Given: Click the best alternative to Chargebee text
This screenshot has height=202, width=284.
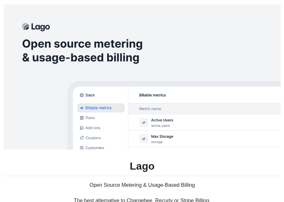Looking at the screenshot, I should click(142, 200).
